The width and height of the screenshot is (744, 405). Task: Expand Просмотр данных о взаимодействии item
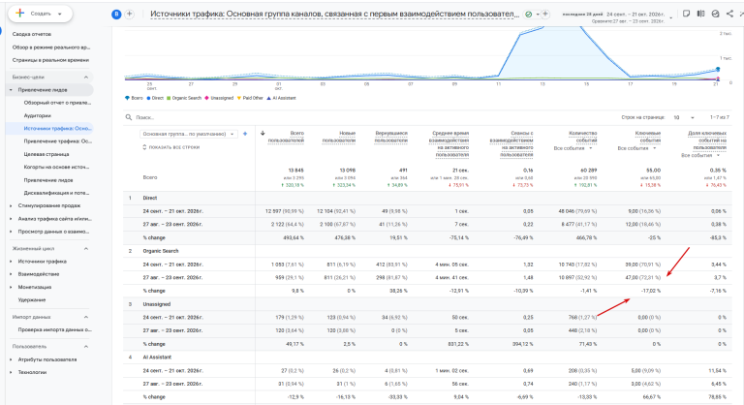coord(11,232)
